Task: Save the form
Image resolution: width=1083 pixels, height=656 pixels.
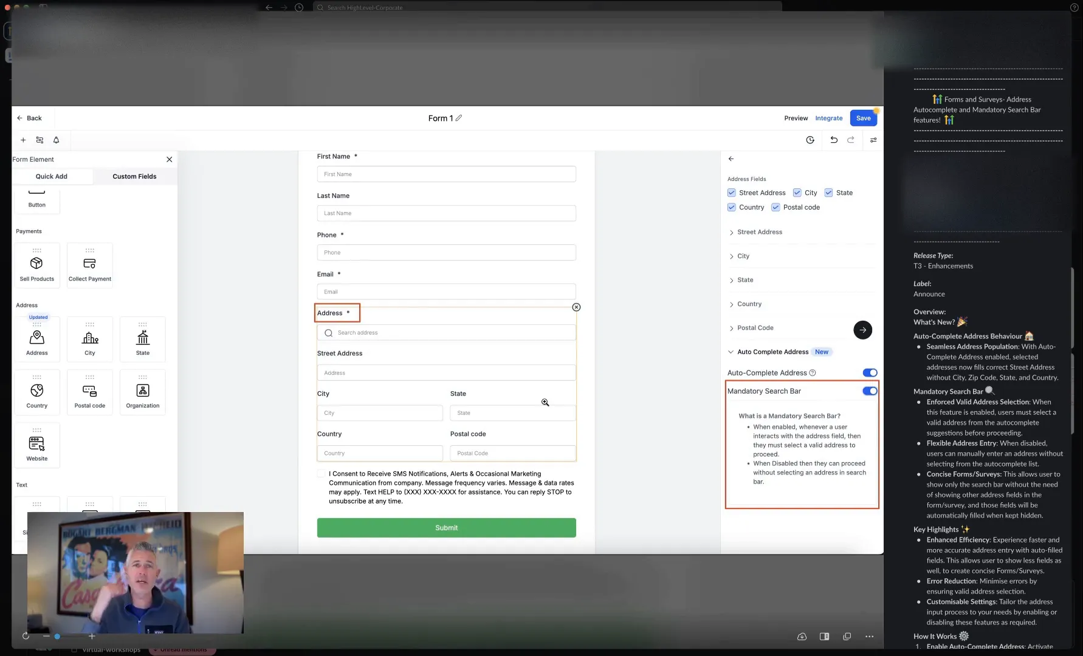Action: click(x=863, y=118)
